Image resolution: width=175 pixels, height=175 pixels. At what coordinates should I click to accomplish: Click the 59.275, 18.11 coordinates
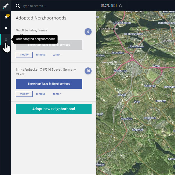pos(109,6)
